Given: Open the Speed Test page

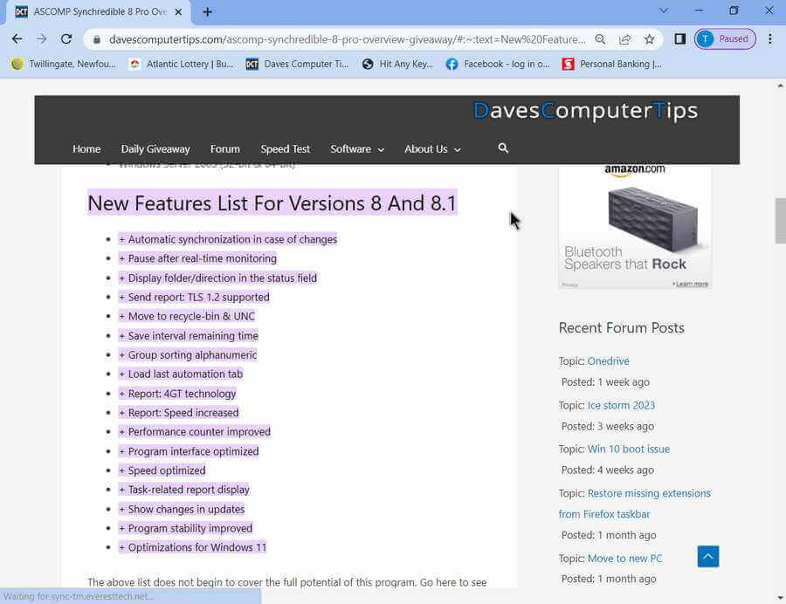Looking at the screenshot, I should pyautogui.click(x=286, y=148).
